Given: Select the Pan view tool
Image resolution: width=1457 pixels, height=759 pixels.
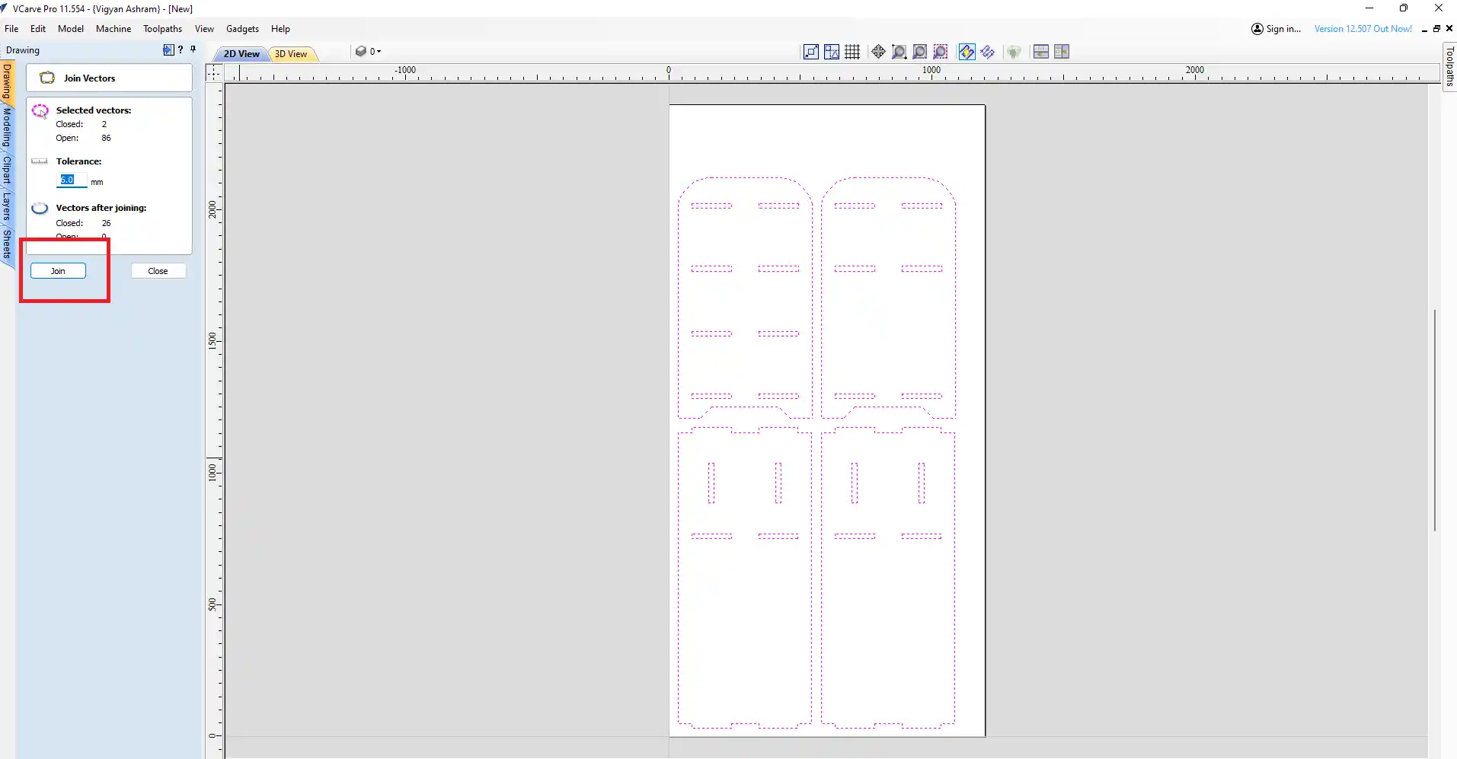Looking at the screenshot, I should [x=878, y=52].
